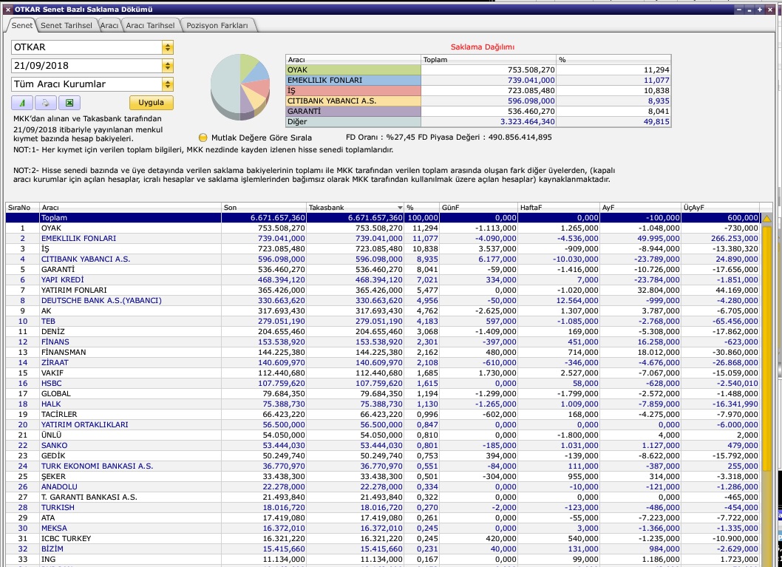Click the close X icon left of the title
The height and width of the screenshot is (567, 782).
(x=7, y=10)
